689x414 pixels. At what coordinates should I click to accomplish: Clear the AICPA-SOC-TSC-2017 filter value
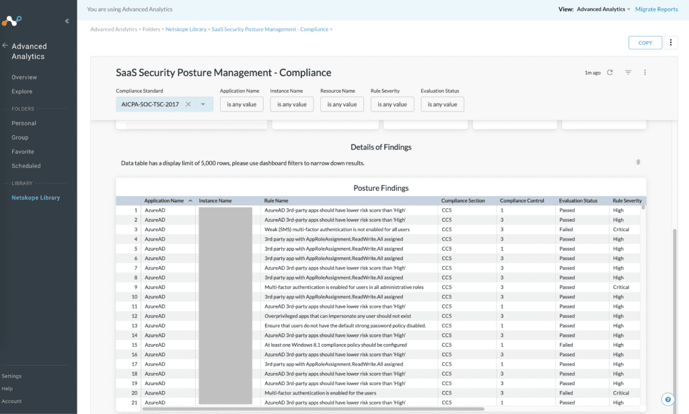coord(188,104)
